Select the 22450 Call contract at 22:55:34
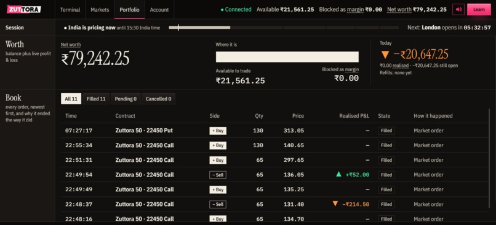496x225 pixels. tap(145, 145)
